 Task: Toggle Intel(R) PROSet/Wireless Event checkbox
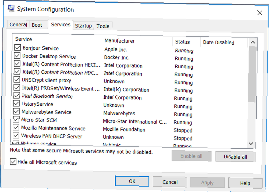[x=17, y=88]
